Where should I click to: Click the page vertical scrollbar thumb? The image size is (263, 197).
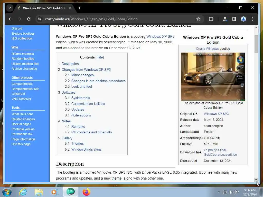(x=256, y=44)
